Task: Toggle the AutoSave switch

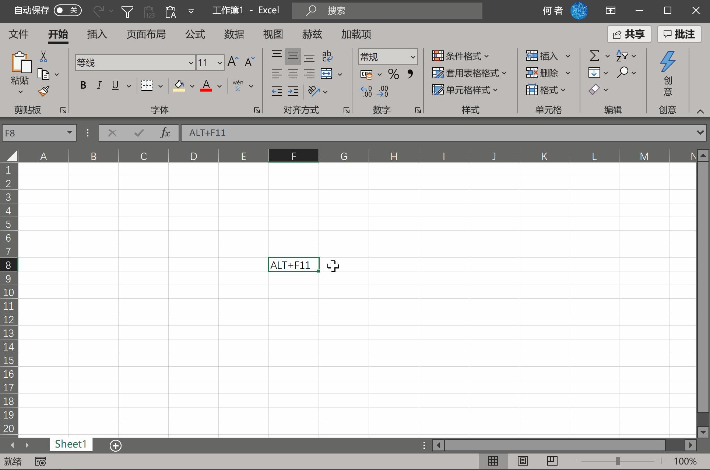Action: [x=68, y=10]
